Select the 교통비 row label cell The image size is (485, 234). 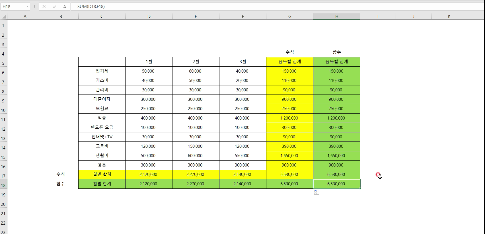(102, 146)
